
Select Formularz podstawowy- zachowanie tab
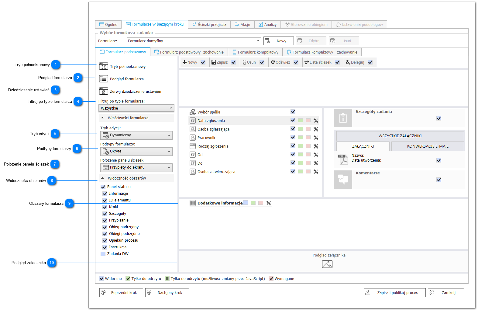[189, 52]
